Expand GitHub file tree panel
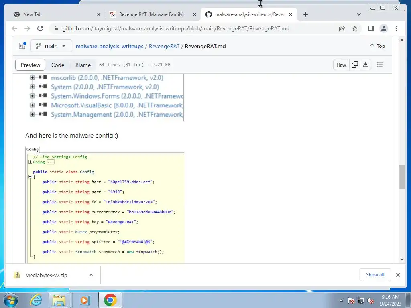 (22, 46)
